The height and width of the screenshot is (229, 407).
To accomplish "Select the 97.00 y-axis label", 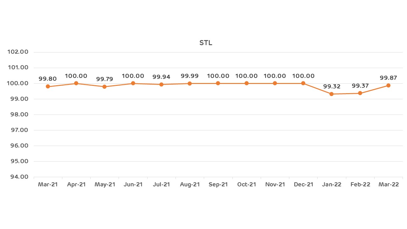I will pos(18,130).
